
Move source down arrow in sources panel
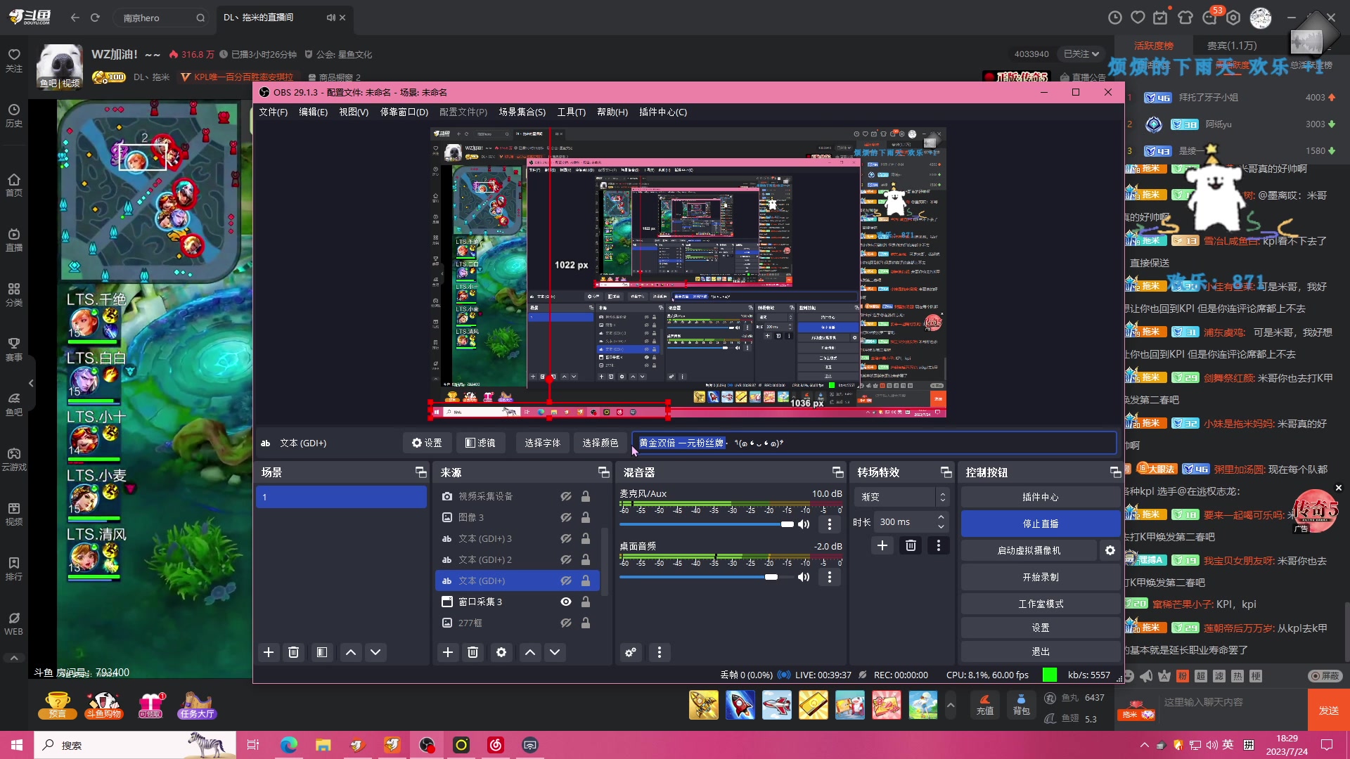click(555, 652)
